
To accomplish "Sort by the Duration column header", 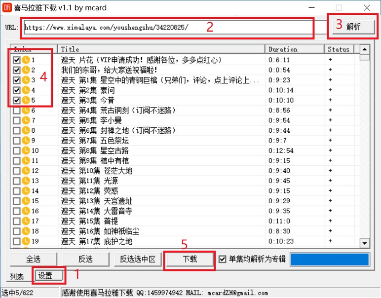I will tap(295, 49).
